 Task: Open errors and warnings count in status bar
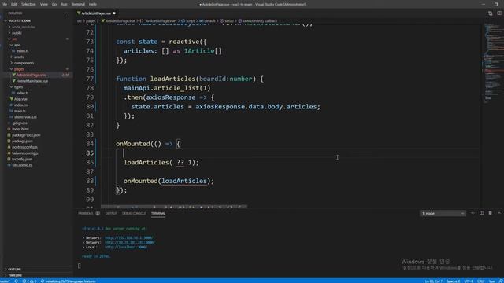pyautogui.click(x=29, y=281)
